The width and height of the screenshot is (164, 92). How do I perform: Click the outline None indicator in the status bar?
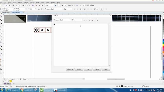[146, 86]
